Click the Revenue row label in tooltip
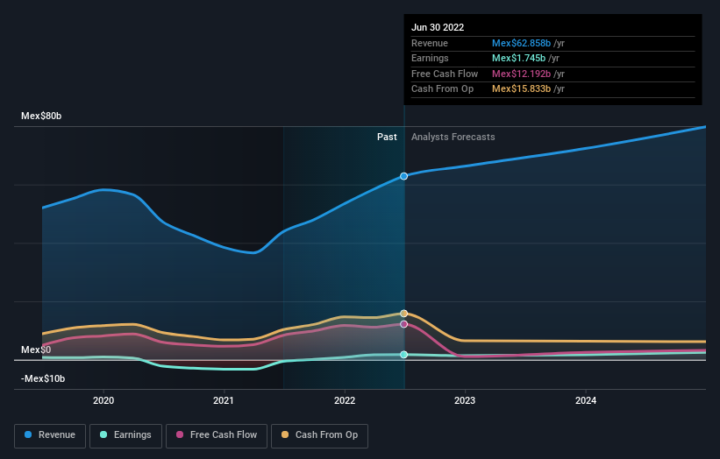Screen dimensions: 720x459 point(430,43)
